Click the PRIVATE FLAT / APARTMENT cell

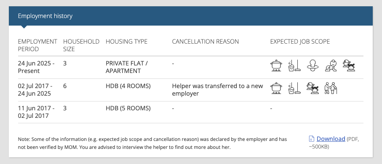127,67
